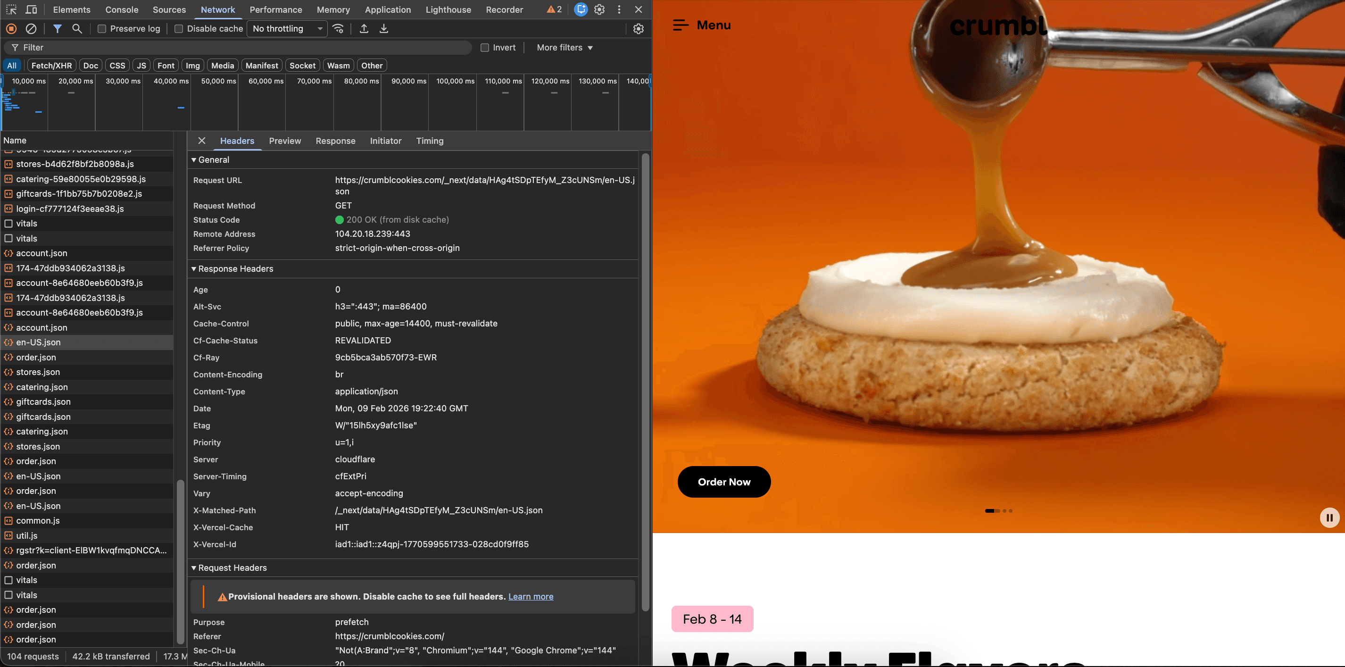Expand the More filters dropdown
The height and width of the screenshot is (667, 1345).
click(x=565, y=48)
